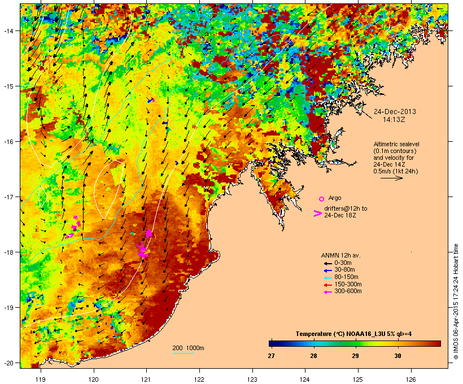Screen dimensions: 463x384
Task: Click the 'ANMN 12h av.' heading
Action: (x=340, y=255)
